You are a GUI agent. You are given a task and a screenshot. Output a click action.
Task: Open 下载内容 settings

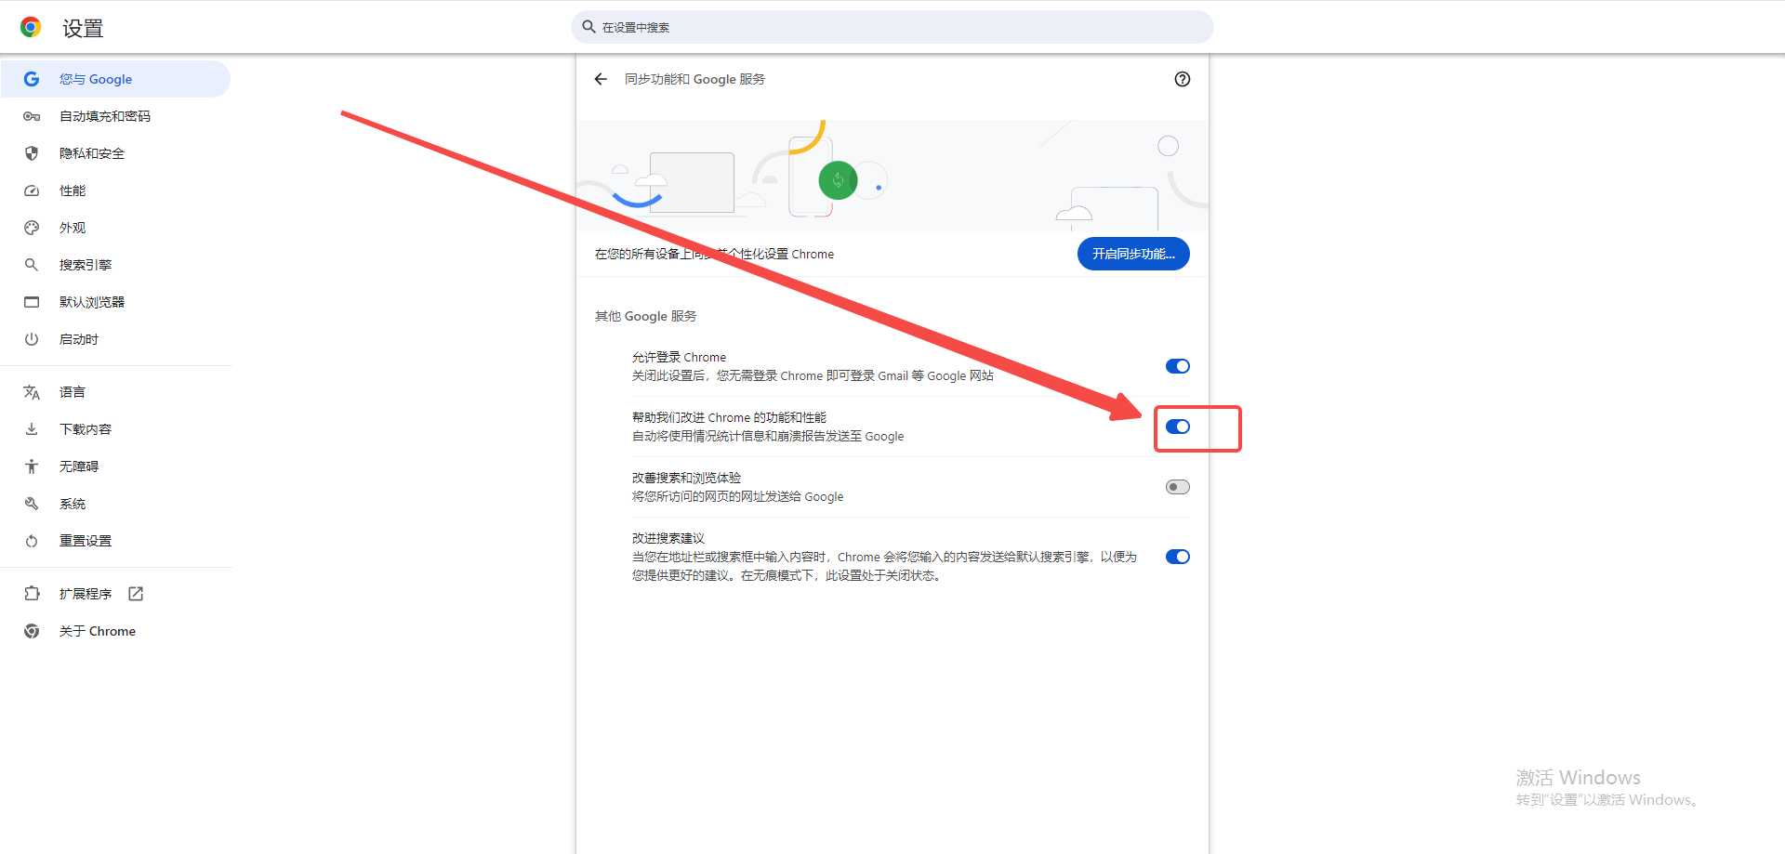coord(115,429)
